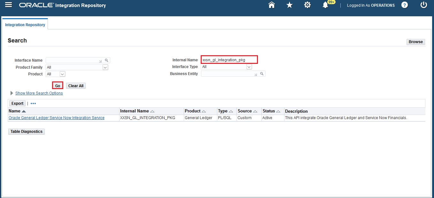
Task: Click the Table Diagnostics button
Action: (27, 132)
